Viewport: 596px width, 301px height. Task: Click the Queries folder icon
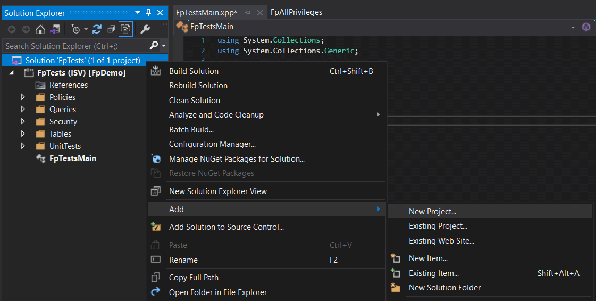click(40, 110)
